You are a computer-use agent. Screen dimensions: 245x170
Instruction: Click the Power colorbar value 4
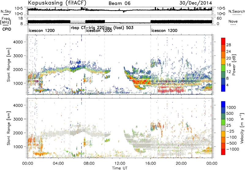(227, 85)
